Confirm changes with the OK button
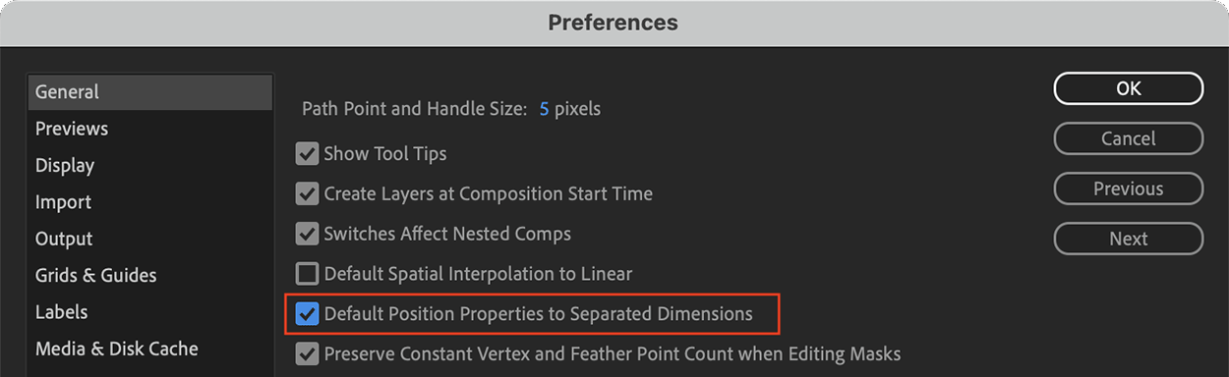The width and height of the screenshot is (1229, 377). point(1129,88)
